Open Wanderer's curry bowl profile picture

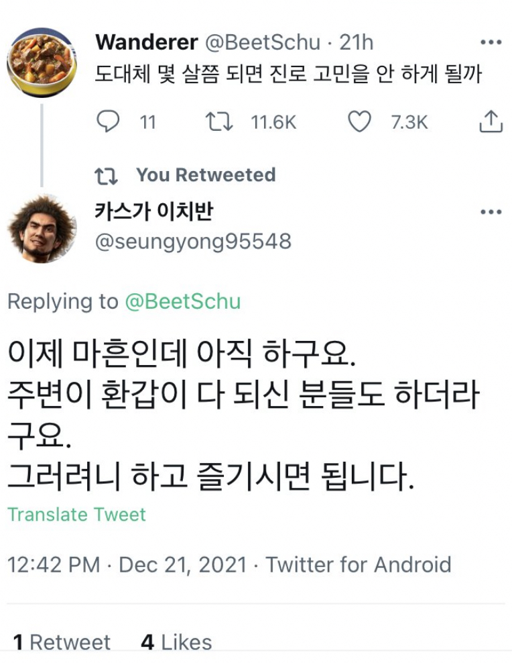[x=42, y=59]
